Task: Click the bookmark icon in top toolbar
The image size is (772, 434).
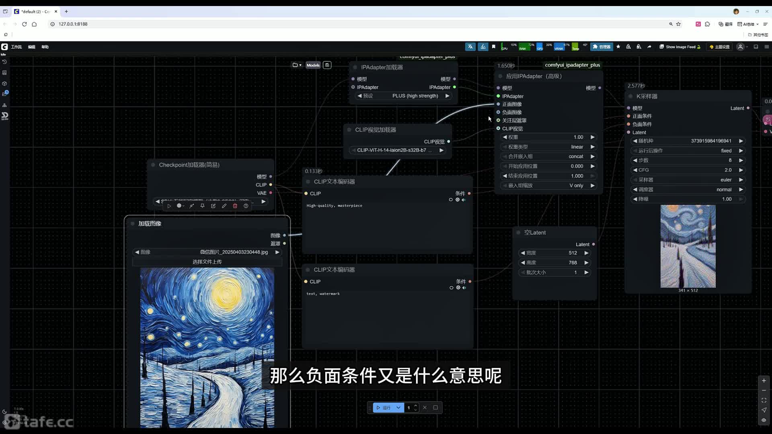Action: 493,47
